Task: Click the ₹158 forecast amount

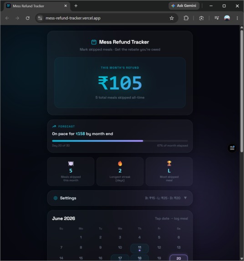Action: coord(80,134)
